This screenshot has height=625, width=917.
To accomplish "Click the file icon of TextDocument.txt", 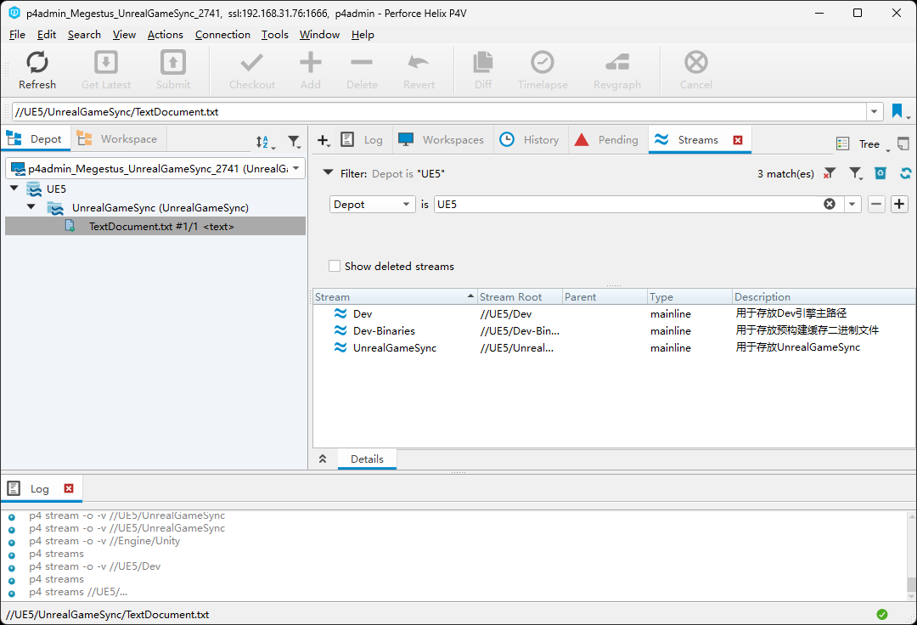I will click(x=70, y=226).
